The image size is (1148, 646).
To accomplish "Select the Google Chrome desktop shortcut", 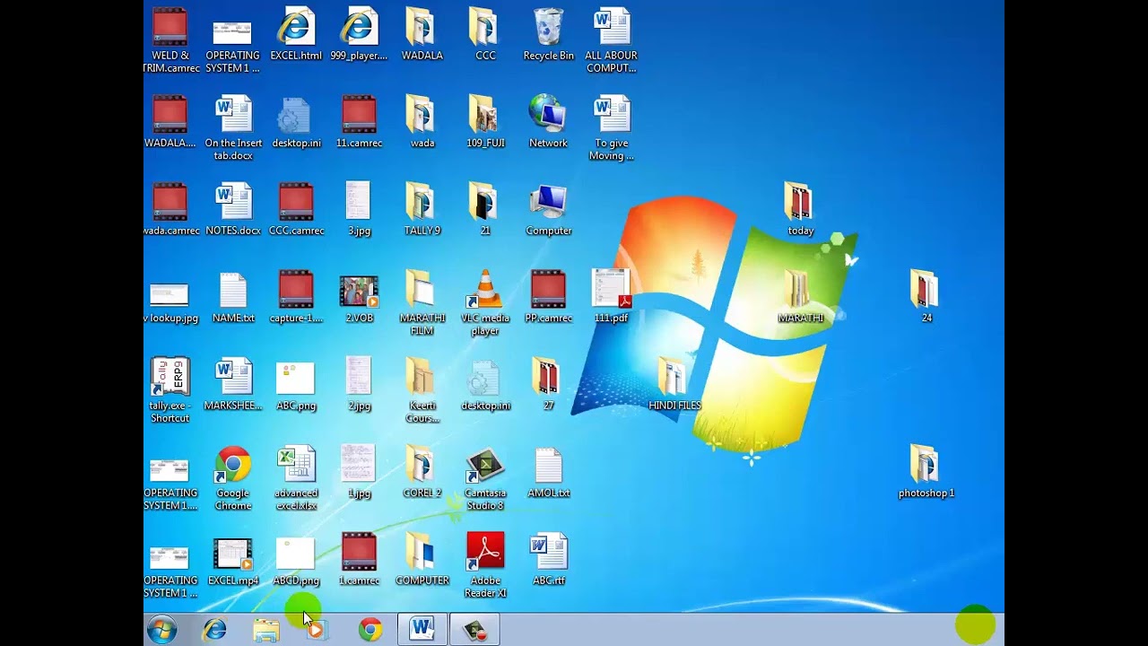I will click(x=233, y=478).
